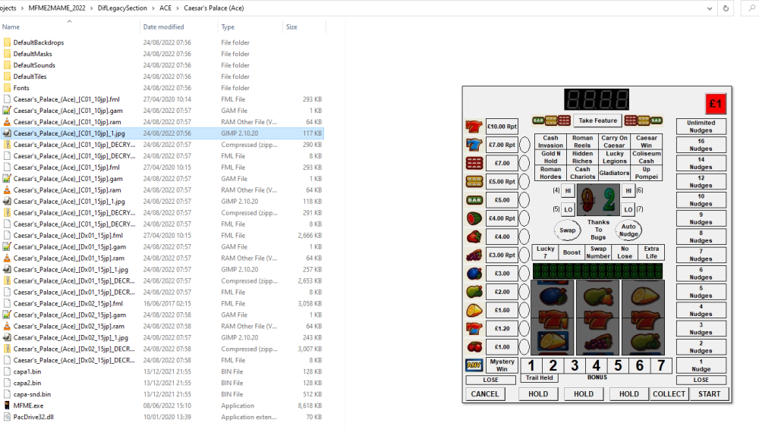759x429 pixels.
Task: Click the 16 Nudges box
Action: pos(701,145)
